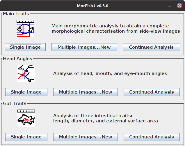This screenshot has height=146, width=185.
Task: Resume Continued Analysis for Head Angles
Action: pyautogui.click(x=151, y=92)
